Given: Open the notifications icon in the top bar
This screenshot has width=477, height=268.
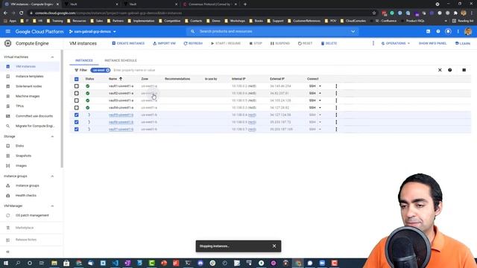Looking at the screenshot, I should pos(448,31).
